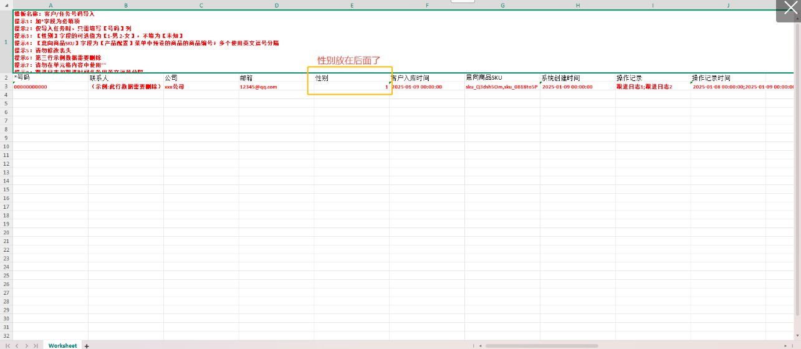Add a new sheet with plus icon

87,345
